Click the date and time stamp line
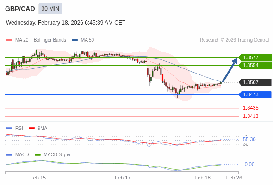The height and width of the screenshot is (185, 273). click(x=66, y=23)
